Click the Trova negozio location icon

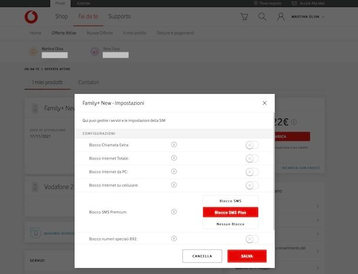[x=256, y=3]
